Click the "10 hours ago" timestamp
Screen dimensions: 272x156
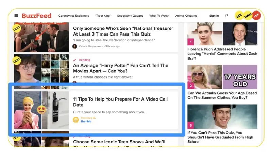(x=113, y=46)
